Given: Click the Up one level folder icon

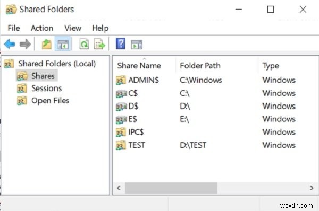Looking at the screenshot, I should 47,44.
